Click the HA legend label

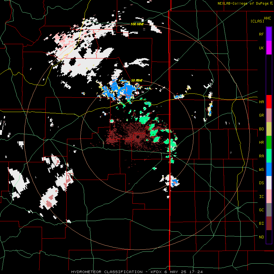pyautogui.click(x=261, y=102)
